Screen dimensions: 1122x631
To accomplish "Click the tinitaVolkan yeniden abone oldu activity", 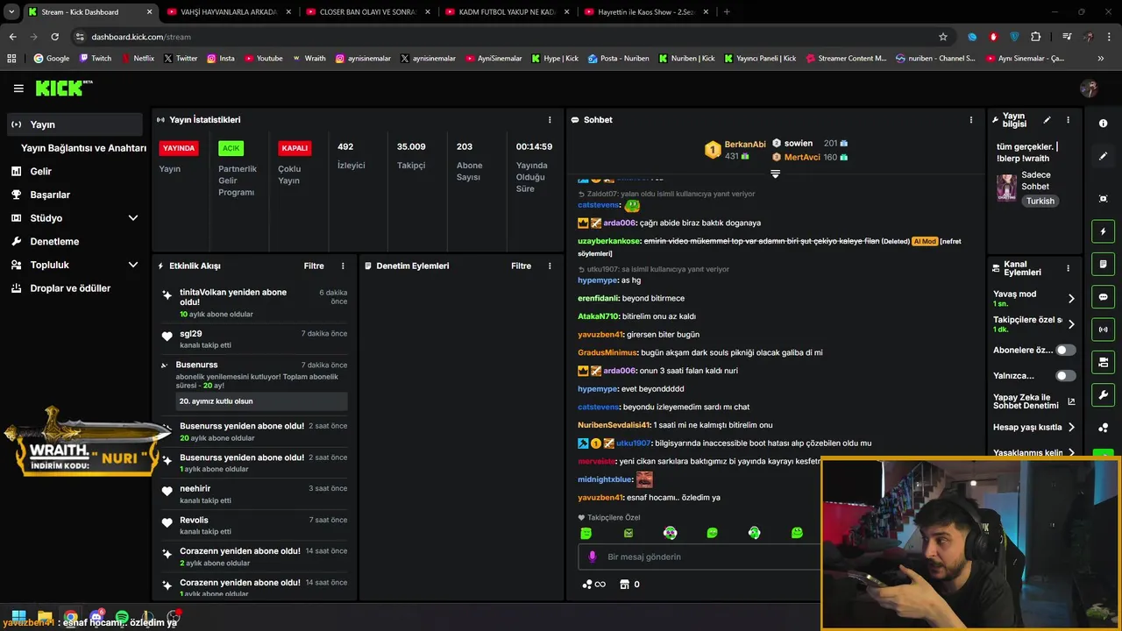I will point(254,302).
